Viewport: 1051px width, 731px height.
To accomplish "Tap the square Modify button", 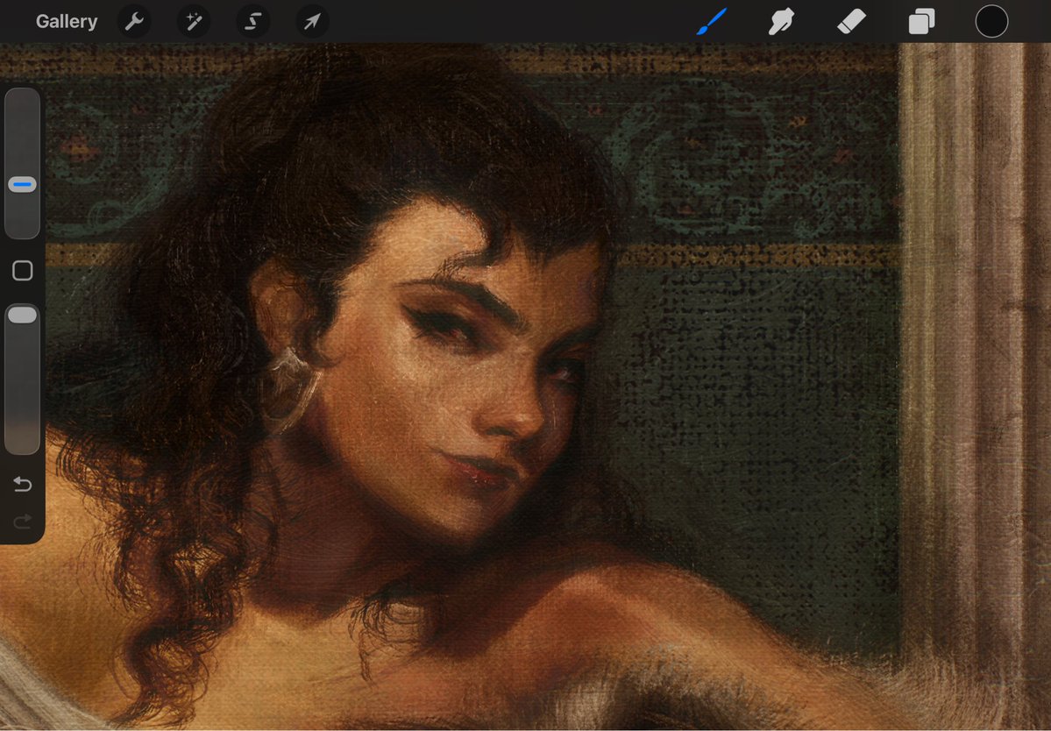I will pos(22,271).
